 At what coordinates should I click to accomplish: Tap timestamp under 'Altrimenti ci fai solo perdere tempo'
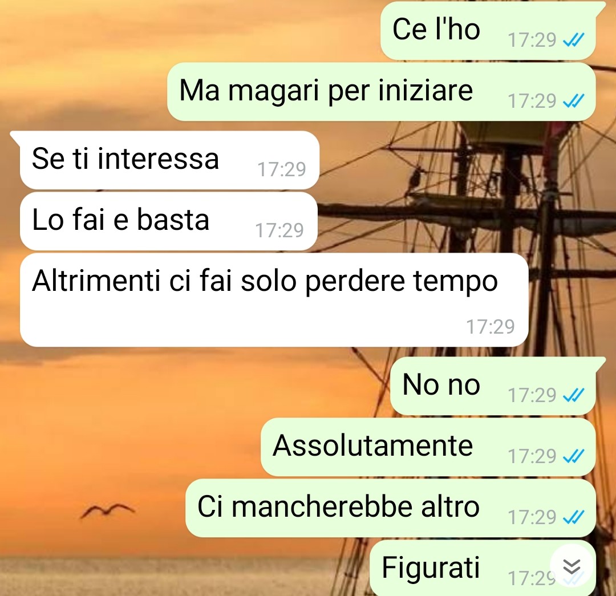(x=491, y=326)
